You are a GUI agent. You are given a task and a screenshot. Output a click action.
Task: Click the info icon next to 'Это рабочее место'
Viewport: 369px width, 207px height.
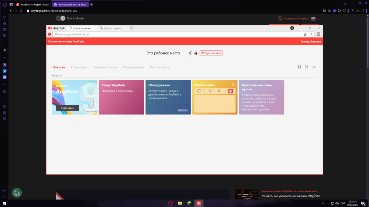coord(191,53)
